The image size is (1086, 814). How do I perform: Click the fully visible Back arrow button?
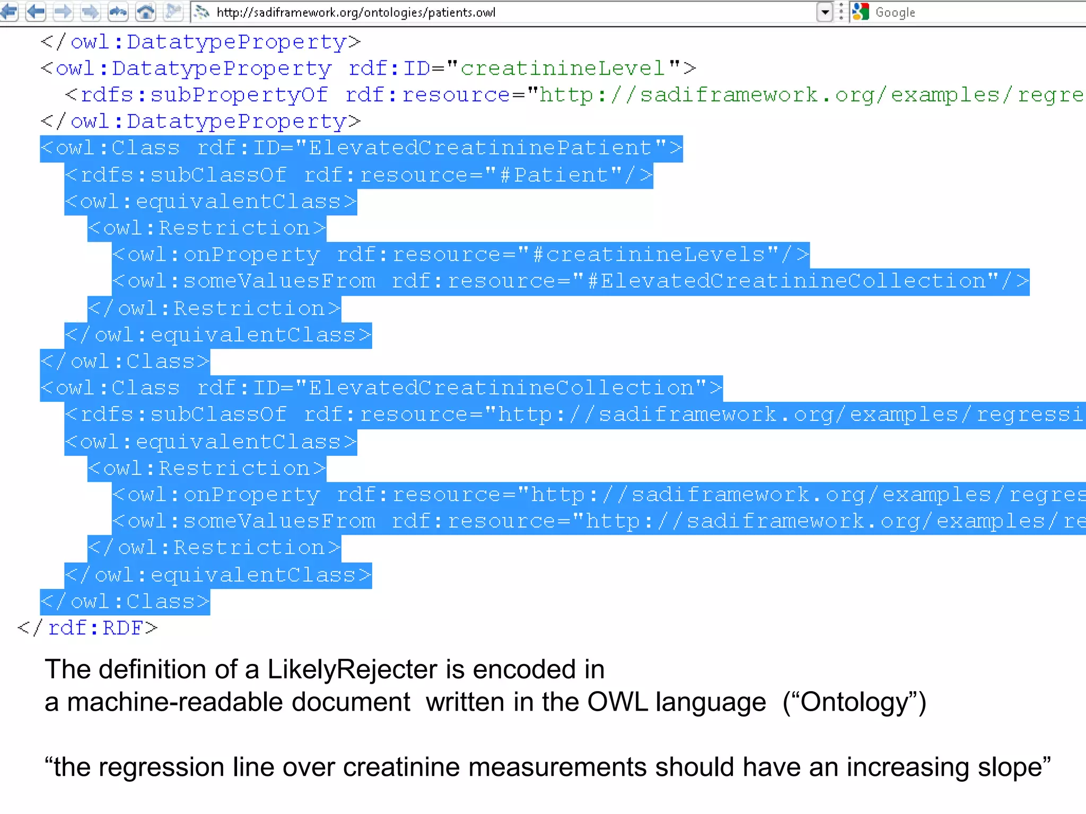click(36, 11)
